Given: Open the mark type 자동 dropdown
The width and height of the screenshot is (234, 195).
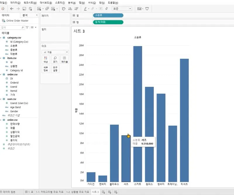Looking at the screenshot, I should (x=55, y=52).
